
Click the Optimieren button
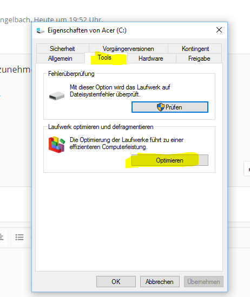(170, 160)
